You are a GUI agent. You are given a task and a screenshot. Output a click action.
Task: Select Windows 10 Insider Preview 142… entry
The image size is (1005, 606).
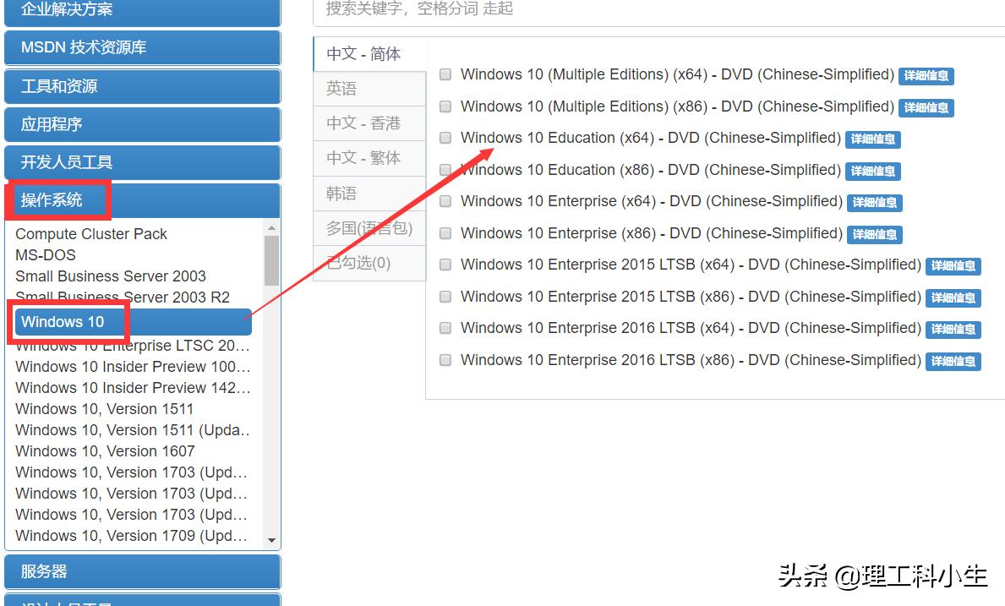(x=133, y=388)
